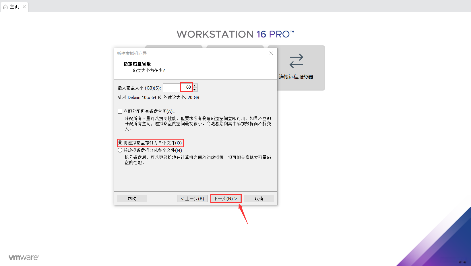Screen dimensions: 471x266
Task: Click the double-arrow remote server icon
Action: click(296, 61)
